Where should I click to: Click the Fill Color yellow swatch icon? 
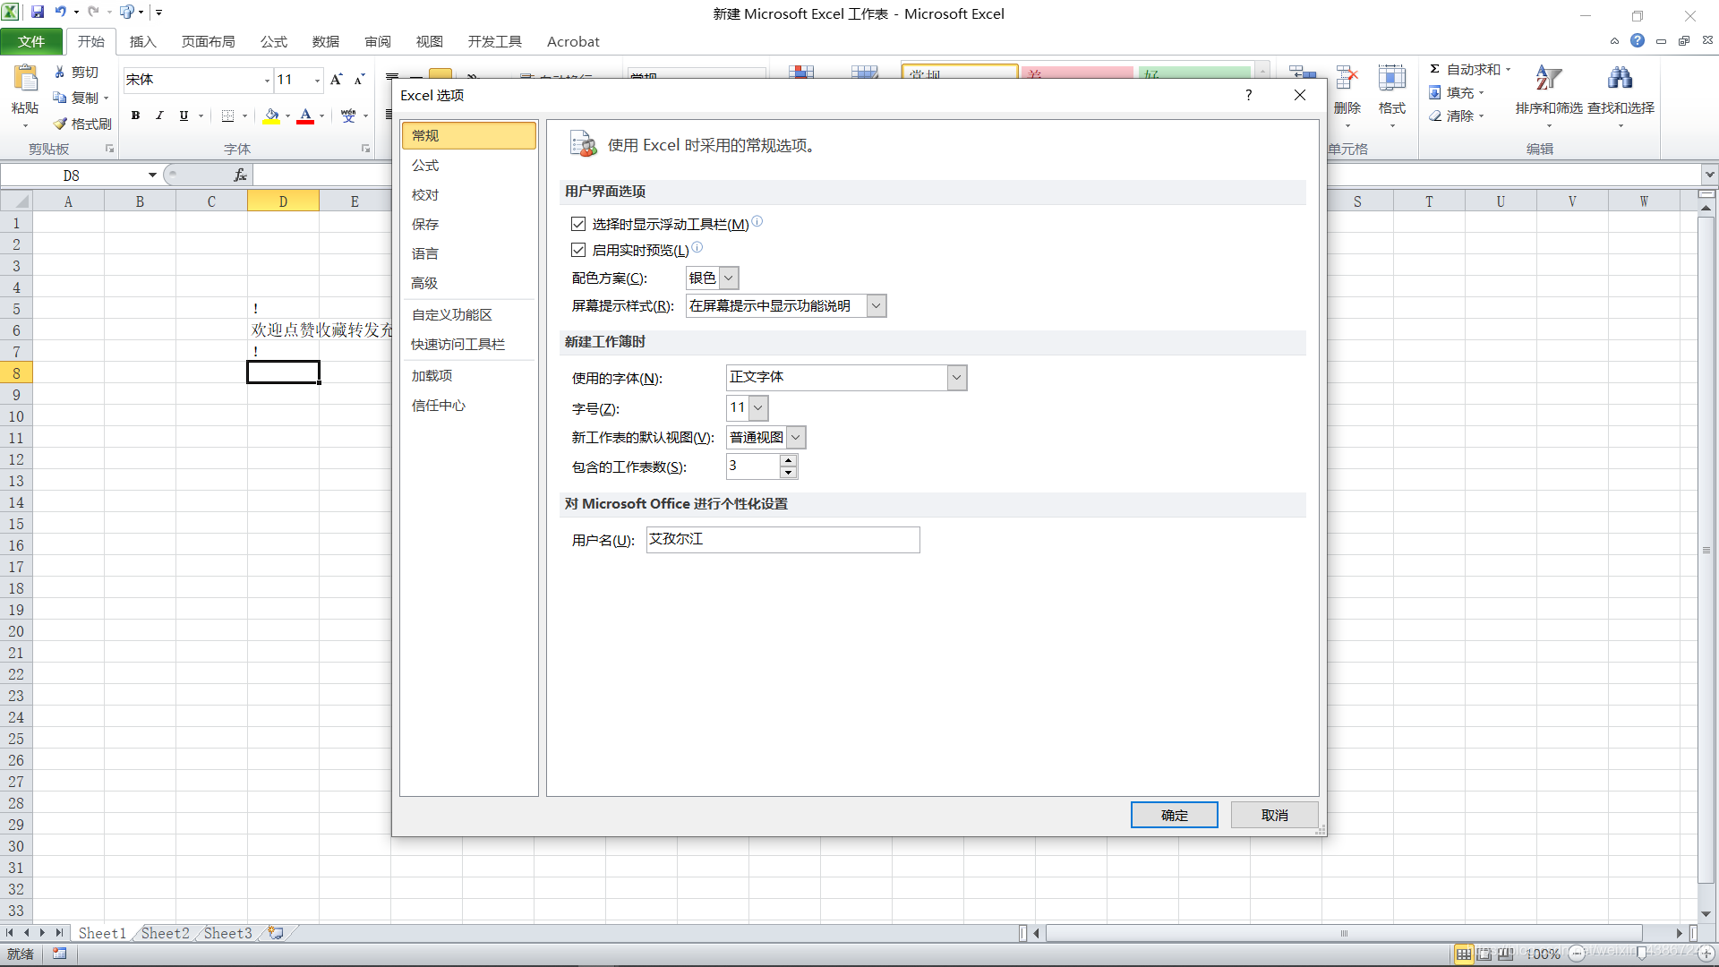click(x=272, y=116)
